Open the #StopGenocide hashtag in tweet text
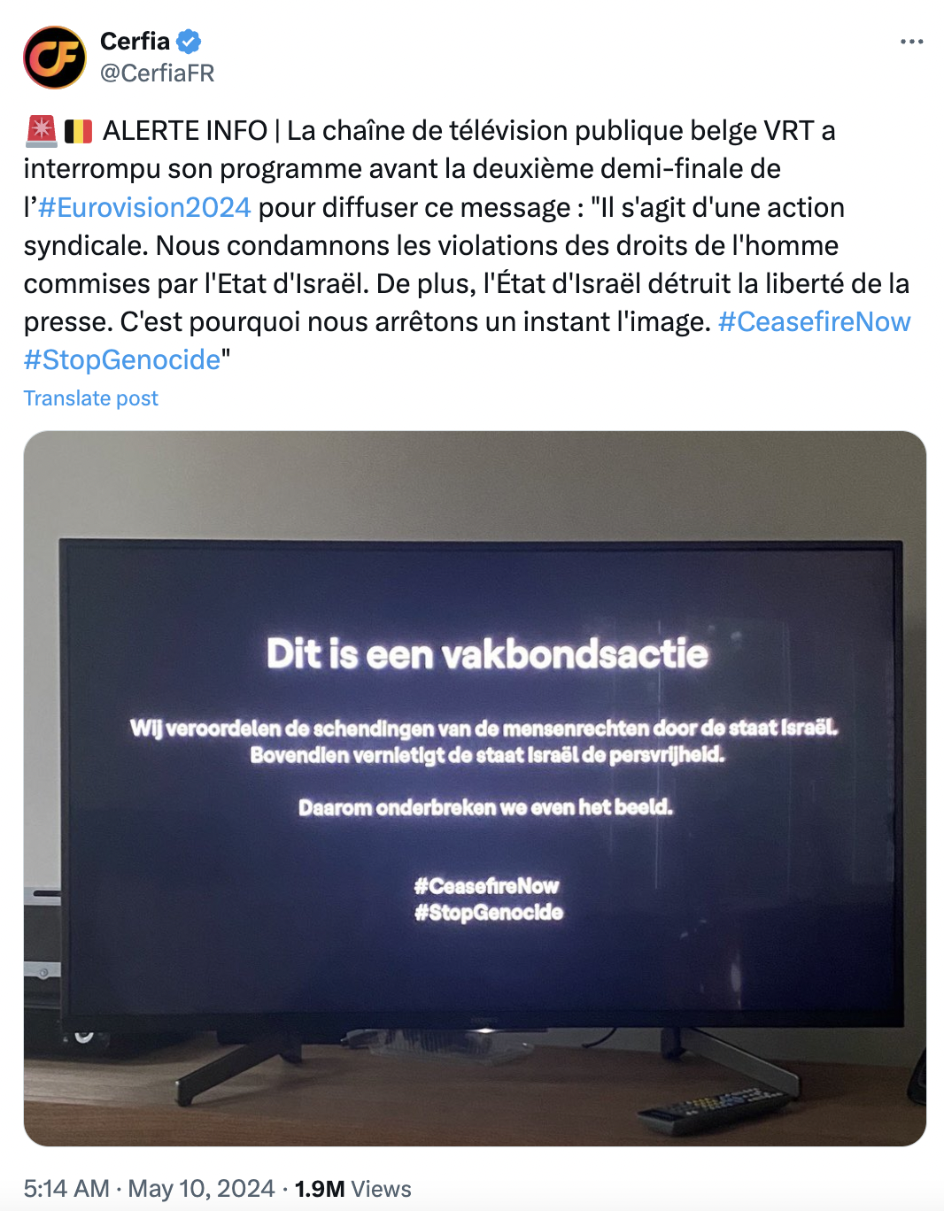This screenshot has width=944, height=1211. [x=122, y=359]
